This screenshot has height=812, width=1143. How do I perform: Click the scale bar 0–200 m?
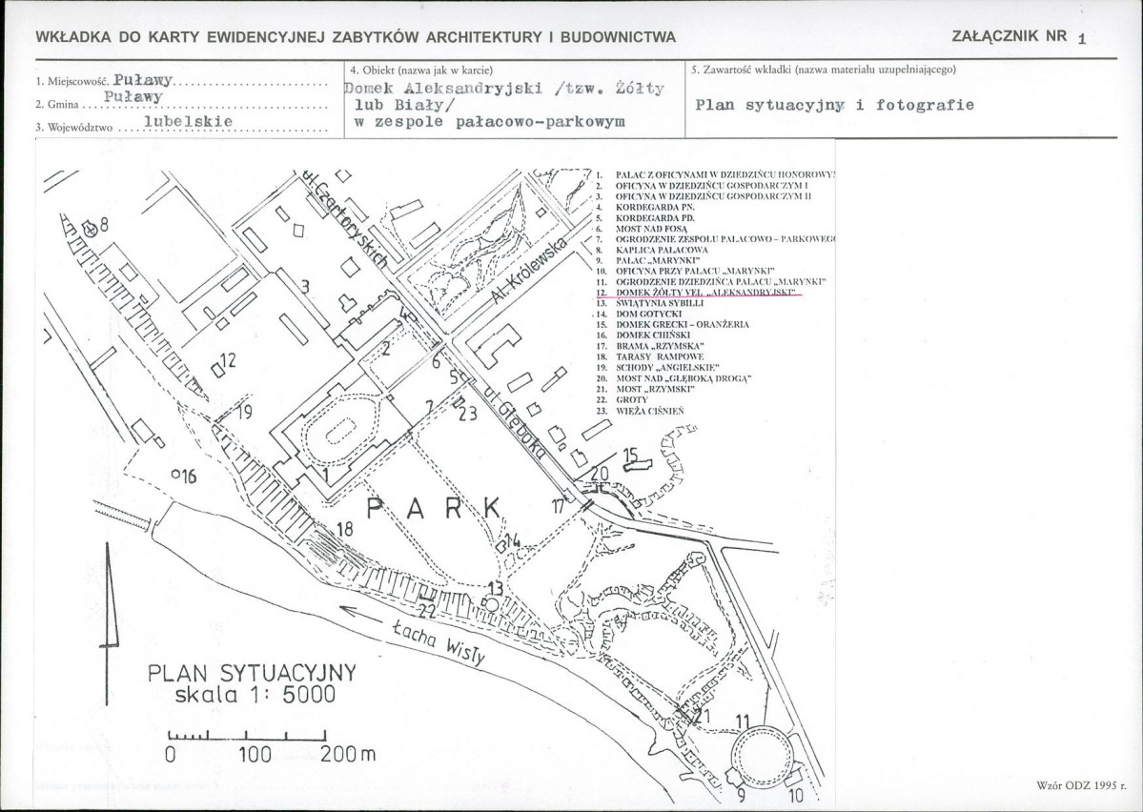[246, 736]
